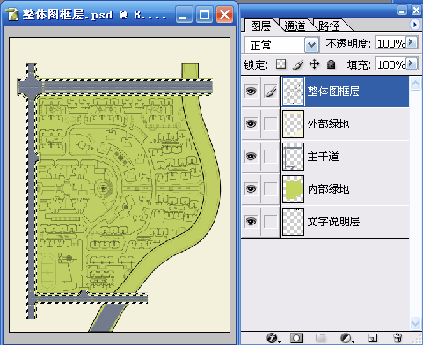Click the 锁定 label
Viewport: 423px width, 345px height.
click(x=256, y=64)
